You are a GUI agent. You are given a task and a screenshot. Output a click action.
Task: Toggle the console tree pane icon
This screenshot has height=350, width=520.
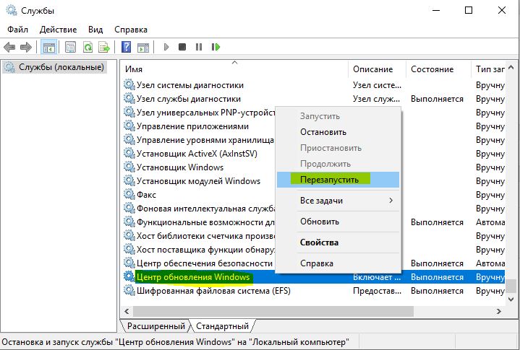tap(48, 48)
